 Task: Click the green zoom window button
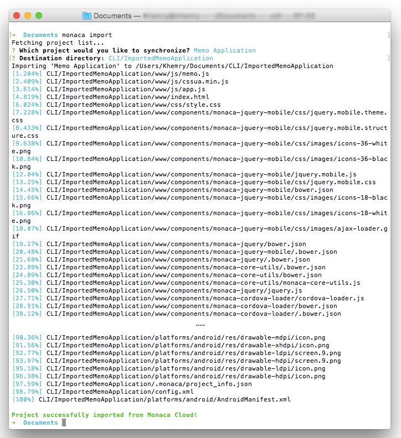tap(39, 15)
